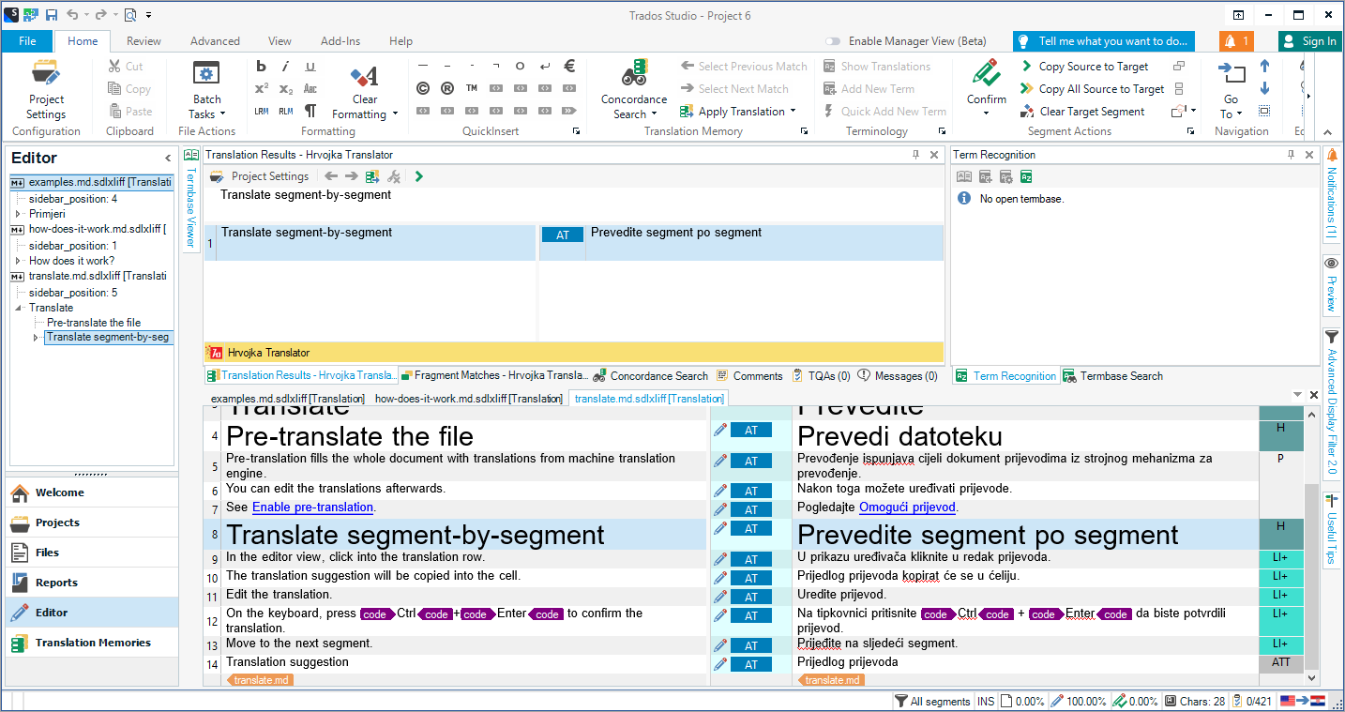Click the Confirm translation icon
The height and width of the screenshot is (712, 1345).
tap(986, 73)
